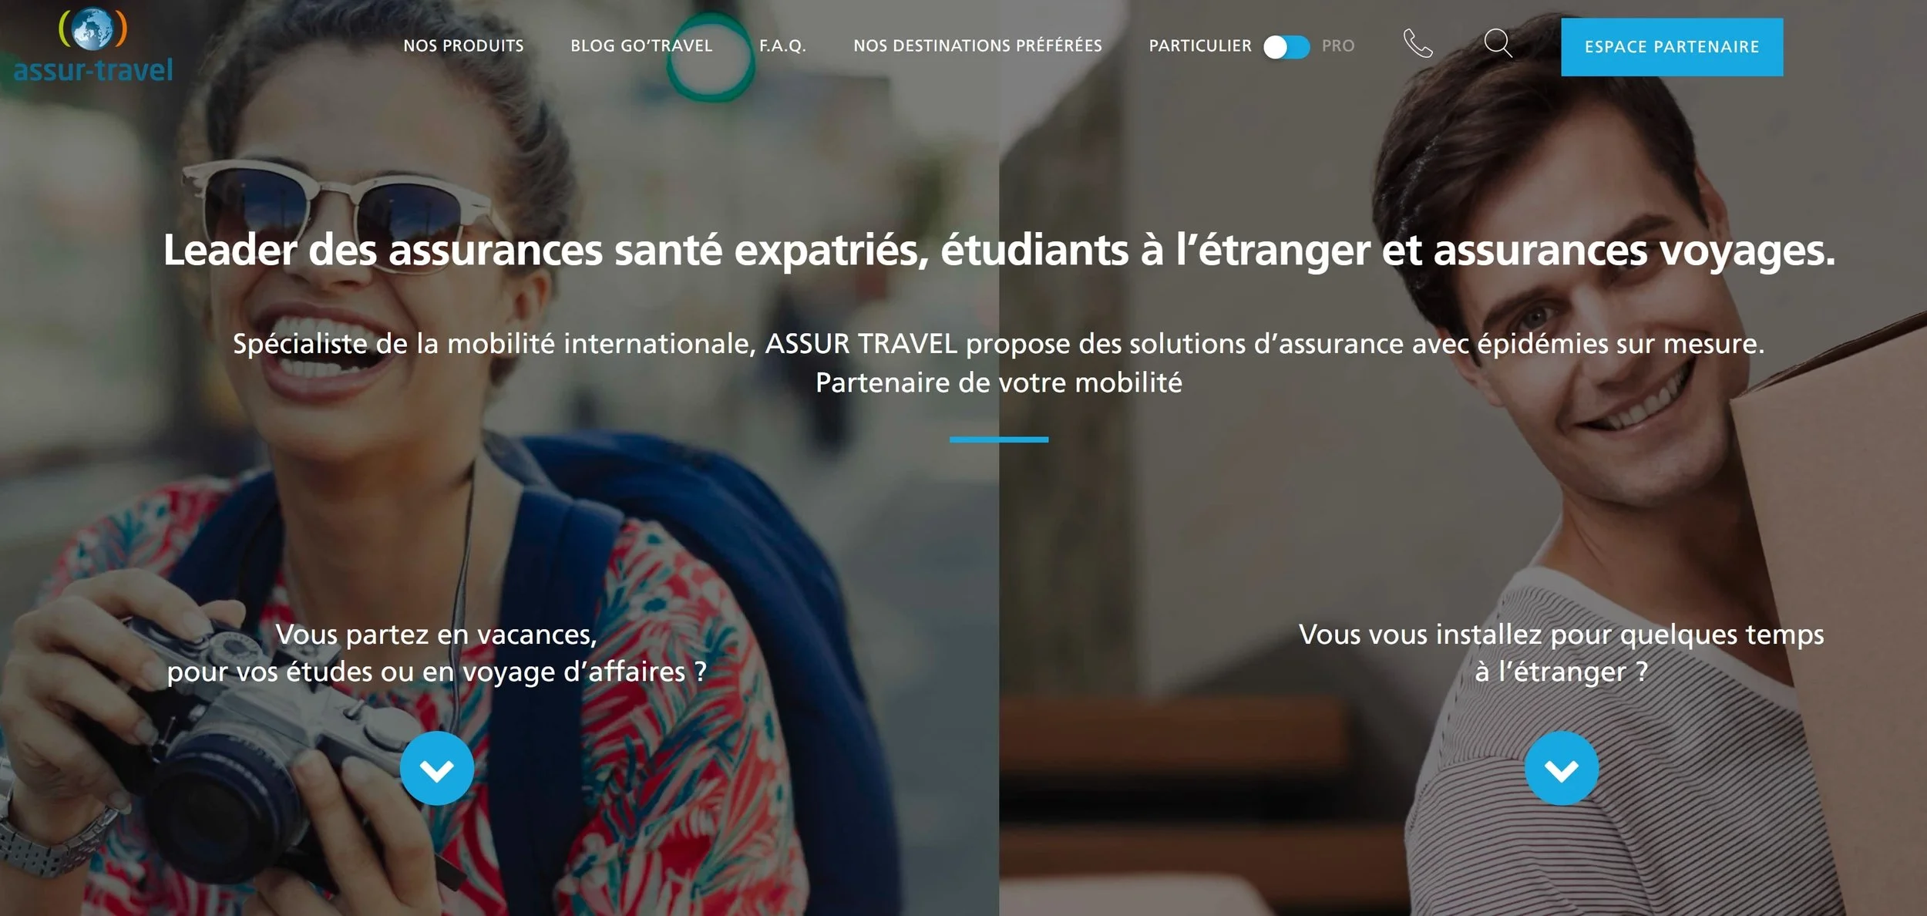Click the assur-travel globe logo
Image resolution: width=1927 pixels, height=916 pixels.
click(x=93, y=45)
